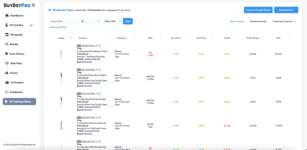Expand Advanced Filters section
307x150 pixels.
click(57, 27)
